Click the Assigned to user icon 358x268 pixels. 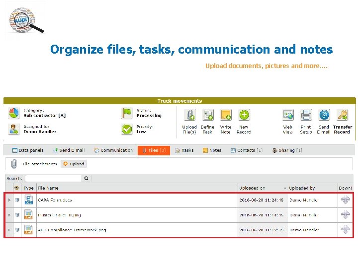(14, 129)
